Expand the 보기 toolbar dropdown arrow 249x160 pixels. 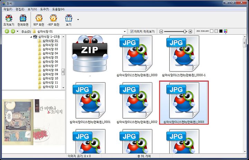[78, 19]
